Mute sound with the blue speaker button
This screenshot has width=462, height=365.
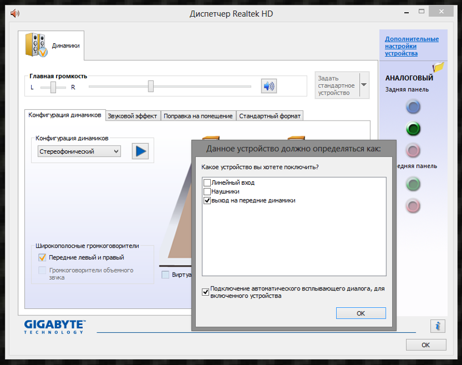point(269,86)
